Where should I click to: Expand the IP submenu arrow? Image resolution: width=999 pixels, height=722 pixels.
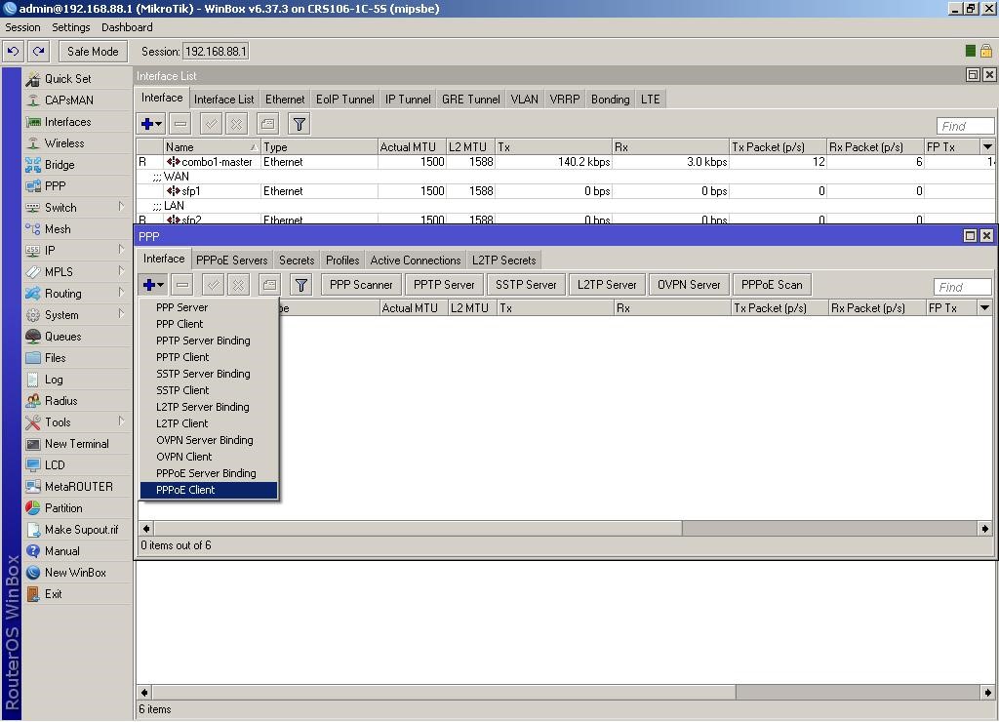tap(121, 250)
